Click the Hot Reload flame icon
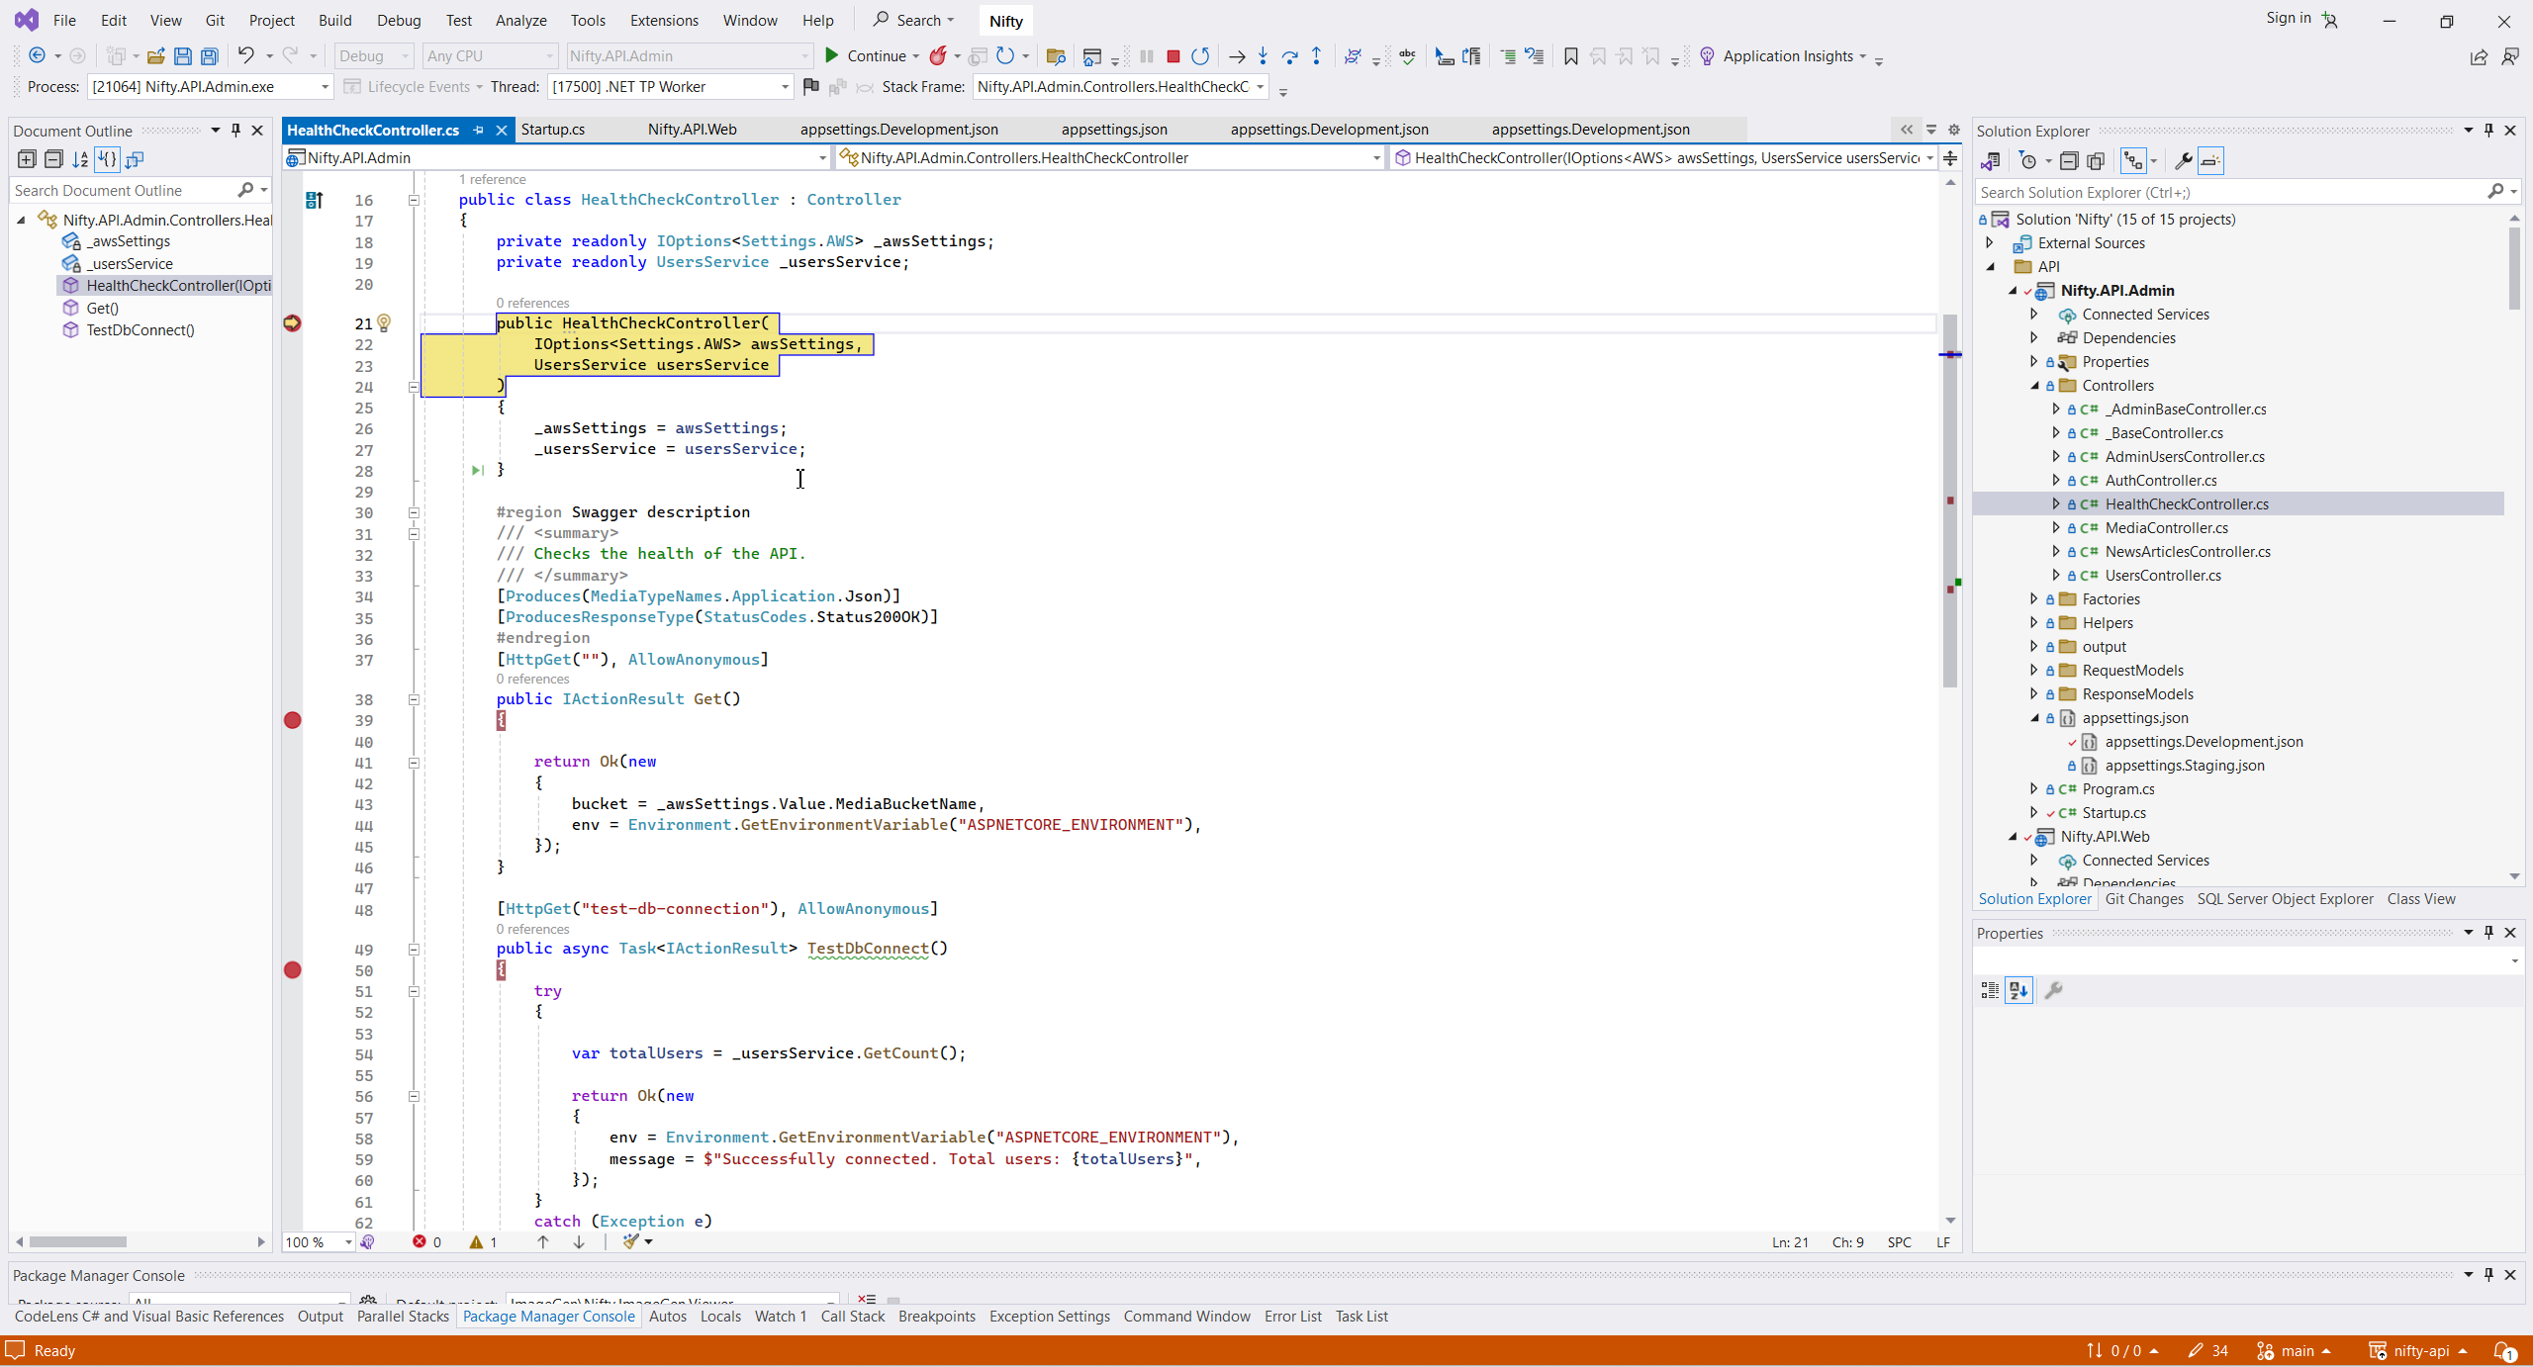The height and width of the screenshot is (1367, 2533). pos(937,56)
